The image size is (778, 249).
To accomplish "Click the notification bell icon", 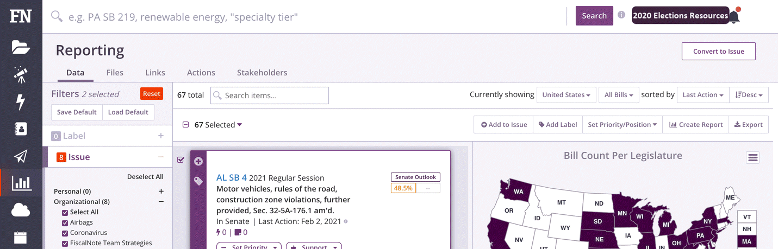I will [735, 16].
